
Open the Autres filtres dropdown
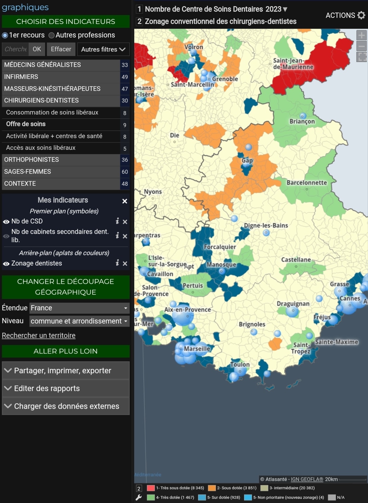[103, 49]
